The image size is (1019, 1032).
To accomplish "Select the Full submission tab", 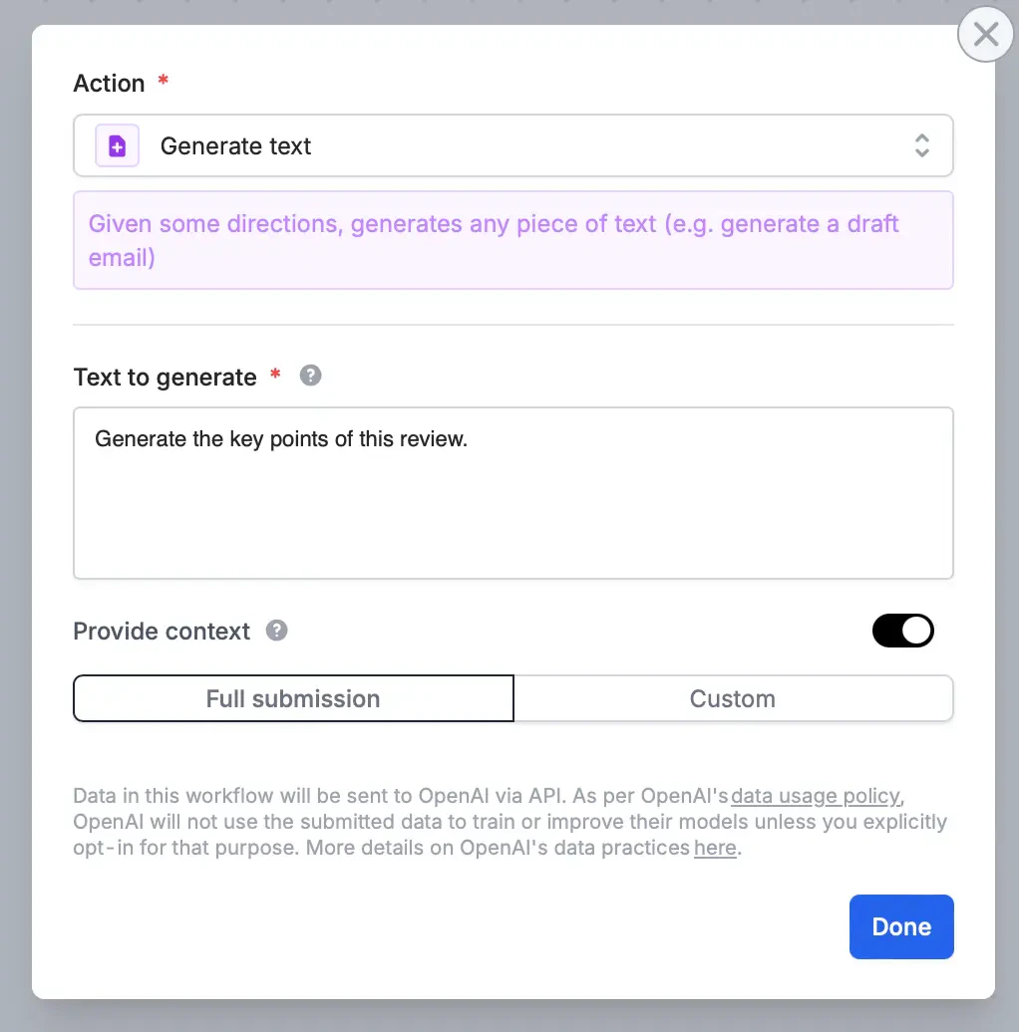I will click(x=292, y=698).
